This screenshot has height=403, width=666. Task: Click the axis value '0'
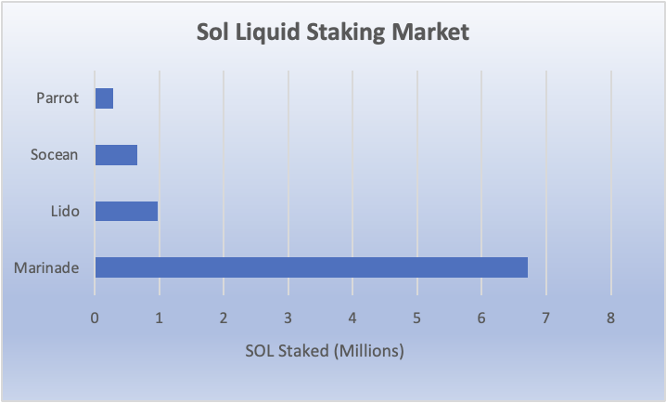tap(95, 318)
